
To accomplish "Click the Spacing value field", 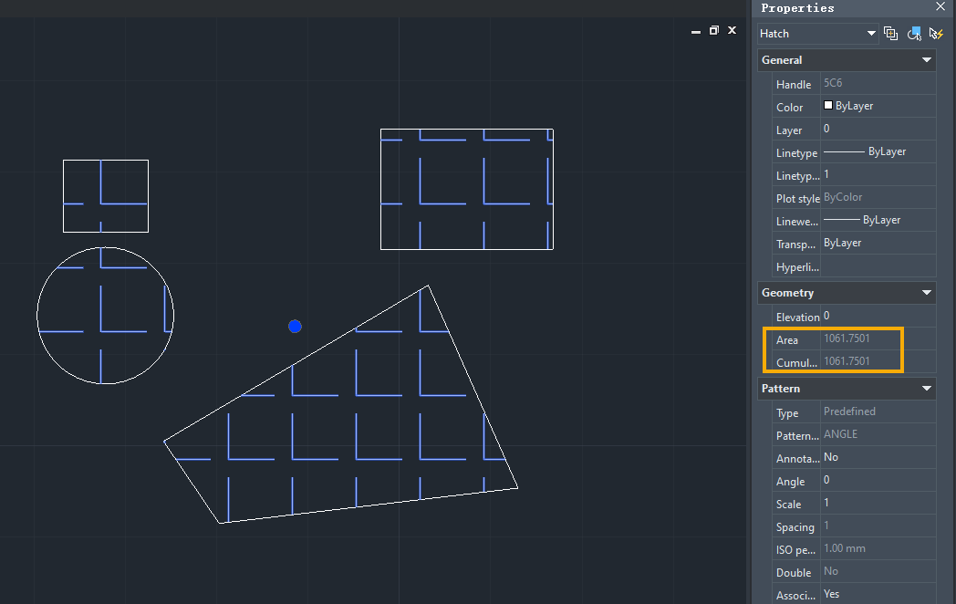I will pos(878,526).
